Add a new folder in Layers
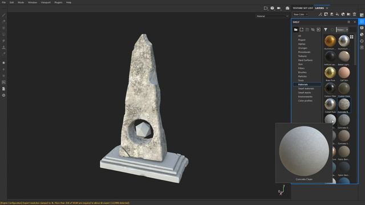Image resolution: width=365 pixels, height=205 pixels. point(348,14)
